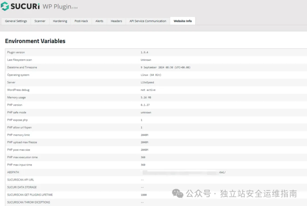The height and width of the screenshot is (206, 307).
Task: Click the 'SUCURISCAN API URL' label
Action: tap(21, 180)
